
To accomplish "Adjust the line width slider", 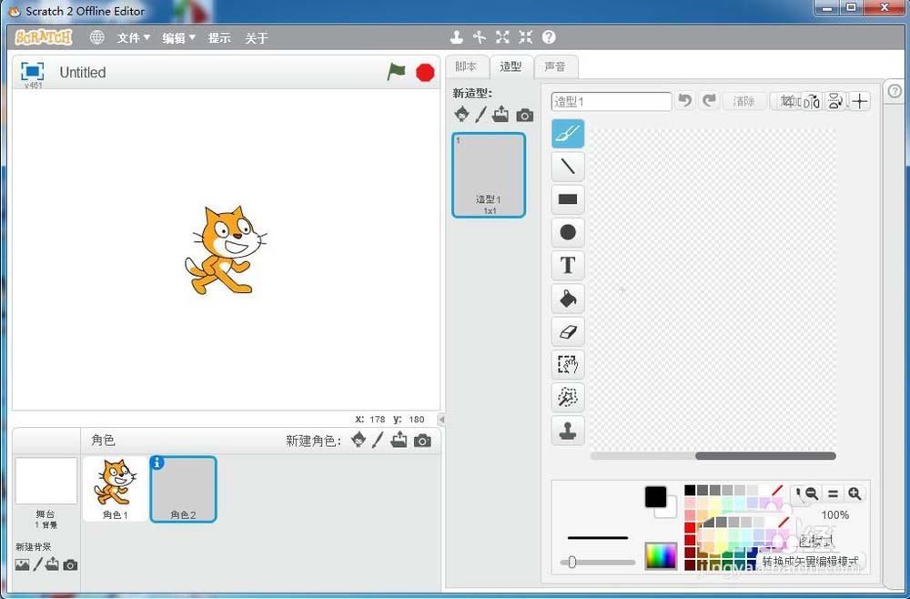I will [598, 562].
